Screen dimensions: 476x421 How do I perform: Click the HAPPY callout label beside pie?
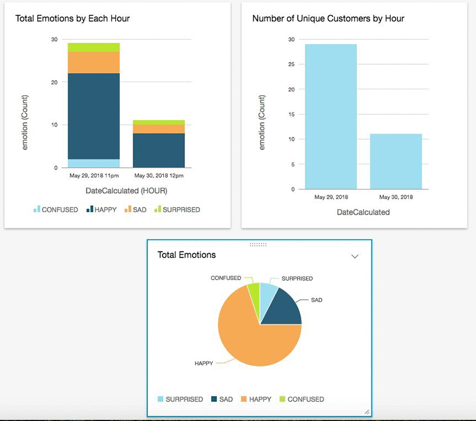coord(203,363)
